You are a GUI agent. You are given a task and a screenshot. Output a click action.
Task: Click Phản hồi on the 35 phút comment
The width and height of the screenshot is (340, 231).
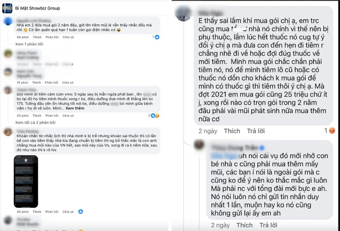click(52, 115)
